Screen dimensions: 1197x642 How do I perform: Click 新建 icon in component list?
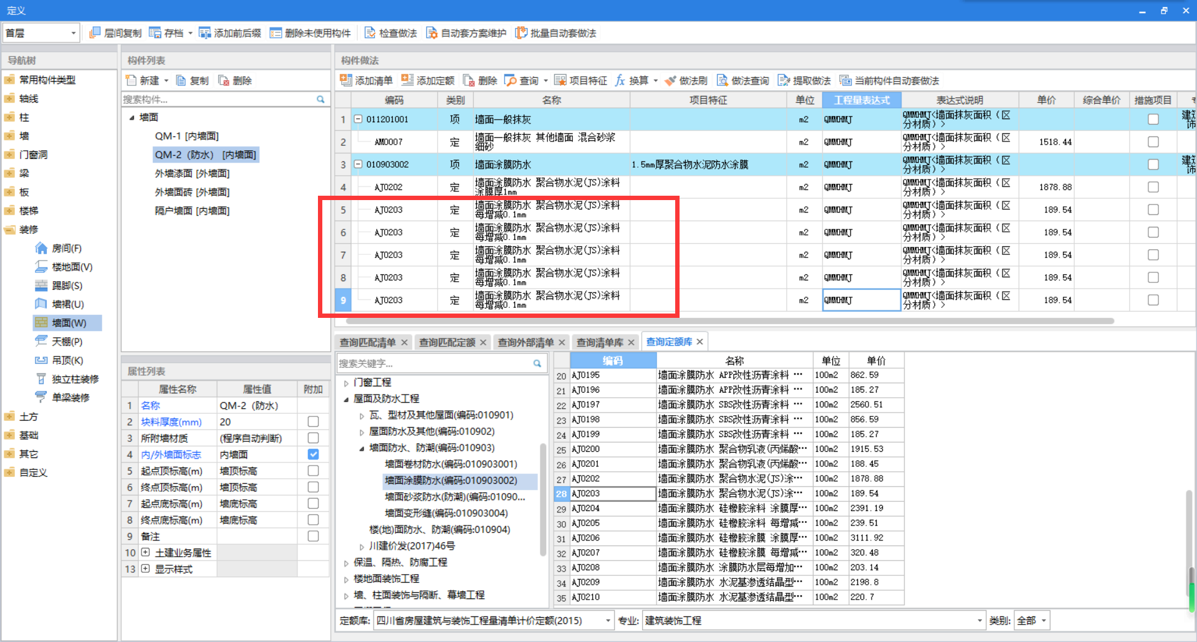(131, 80)
